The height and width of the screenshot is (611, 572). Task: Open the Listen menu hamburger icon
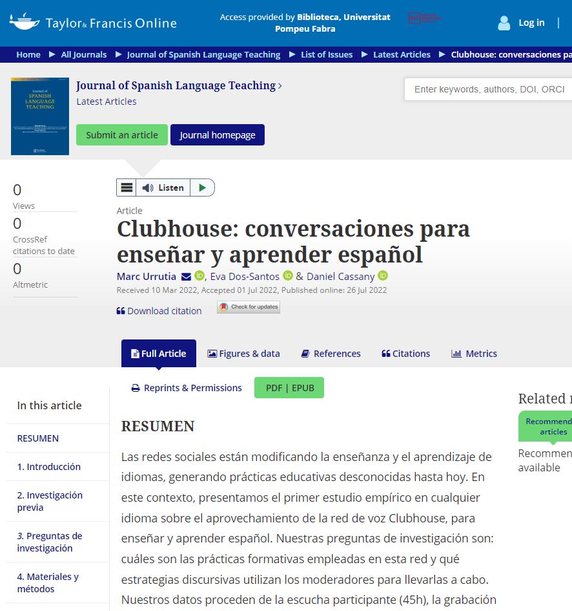[127, 188]
